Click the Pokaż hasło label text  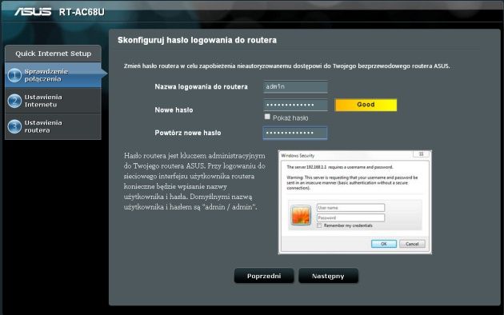click(x=290, y=118)
